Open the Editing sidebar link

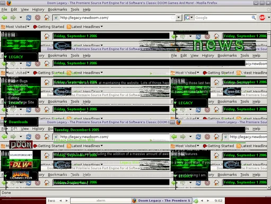[14, 98]
